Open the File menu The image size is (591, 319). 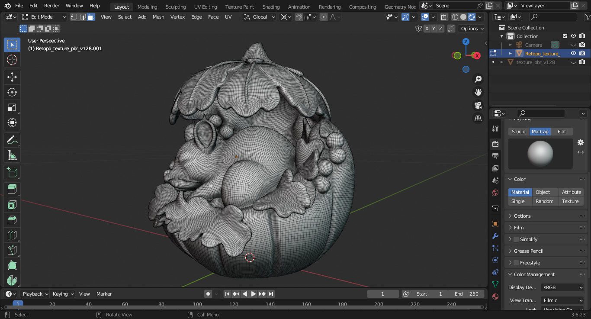pyautogui.click(x=19, y=6)
